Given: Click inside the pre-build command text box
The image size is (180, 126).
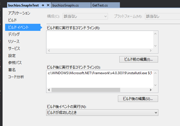Looking at the screenshot, I should click(100, 39).
